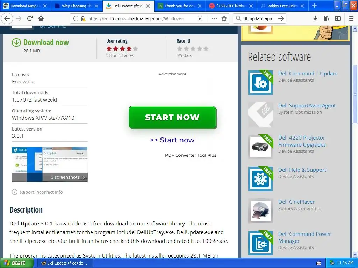Open the Dell Help & Support icon
Viewport: 358px width, 268px height.
(260, 179)
